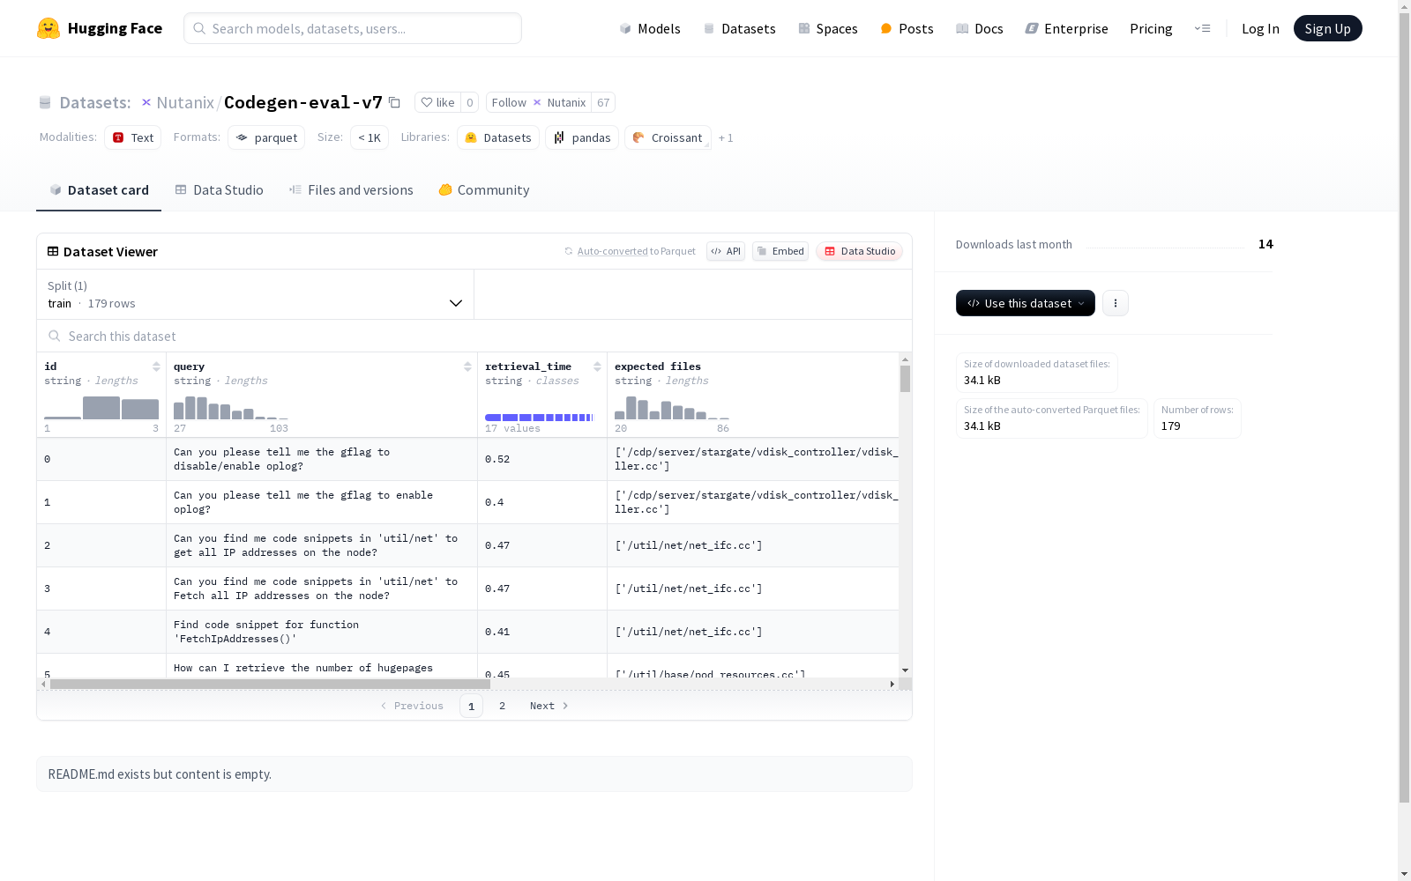Image resolution: width=1411 pixels, height=881 pixels.
Task: Click the id lengths histogram
Action: coord(101,407)
